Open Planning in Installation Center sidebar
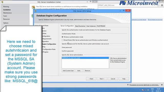164x92 pixels. click(x=6, y=7)
